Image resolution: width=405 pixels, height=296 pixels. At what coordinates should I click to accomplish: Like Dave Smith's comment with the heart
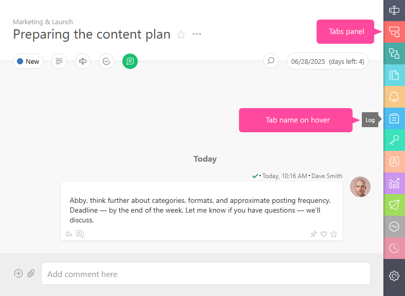pos(324,234)
